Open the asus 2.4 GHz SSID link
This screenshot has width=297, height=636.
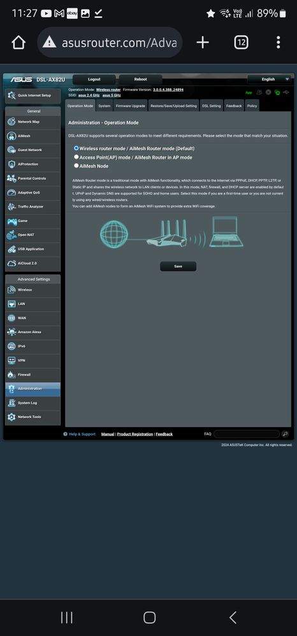pos(88,95)
